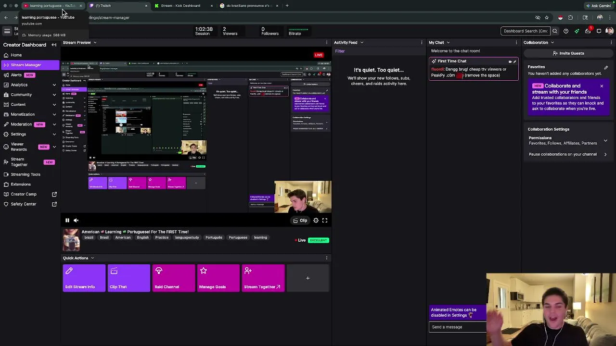Open Creator Camp external link
This screenshot has height=346, width=616.
click(x=54, y=194)
